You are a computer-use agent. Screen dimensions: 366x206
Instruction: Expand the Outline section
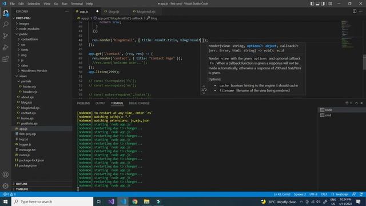pyautogui.click(x=42, y=184)
